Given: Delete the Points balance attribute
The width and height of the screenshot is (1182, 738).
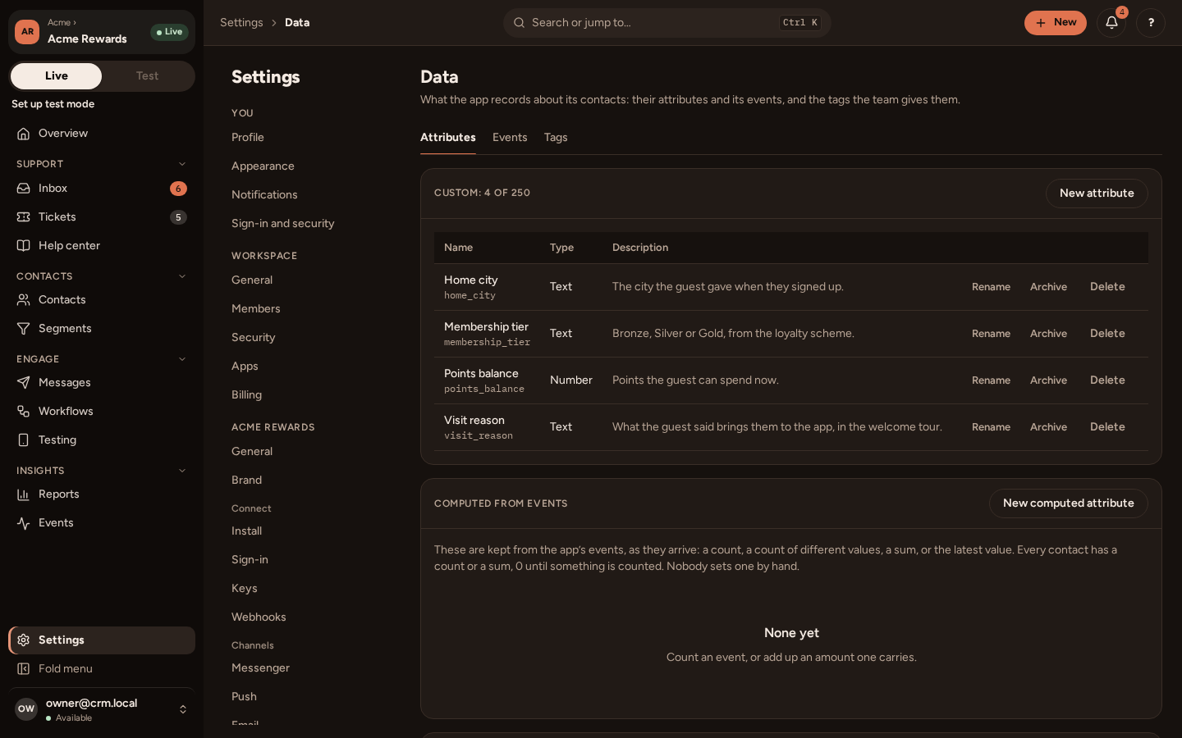Looking at the screenshot, I should click(x=1107, y=380).
